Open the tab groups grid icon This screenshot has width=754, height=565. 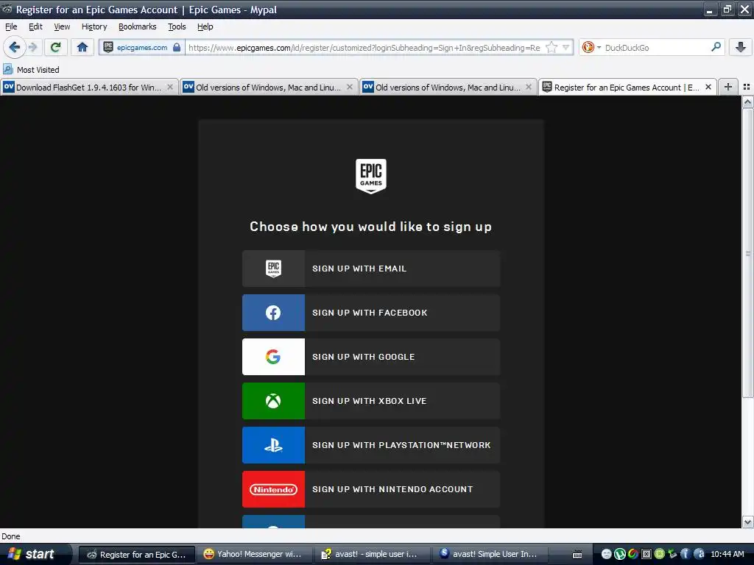[747, 87]
